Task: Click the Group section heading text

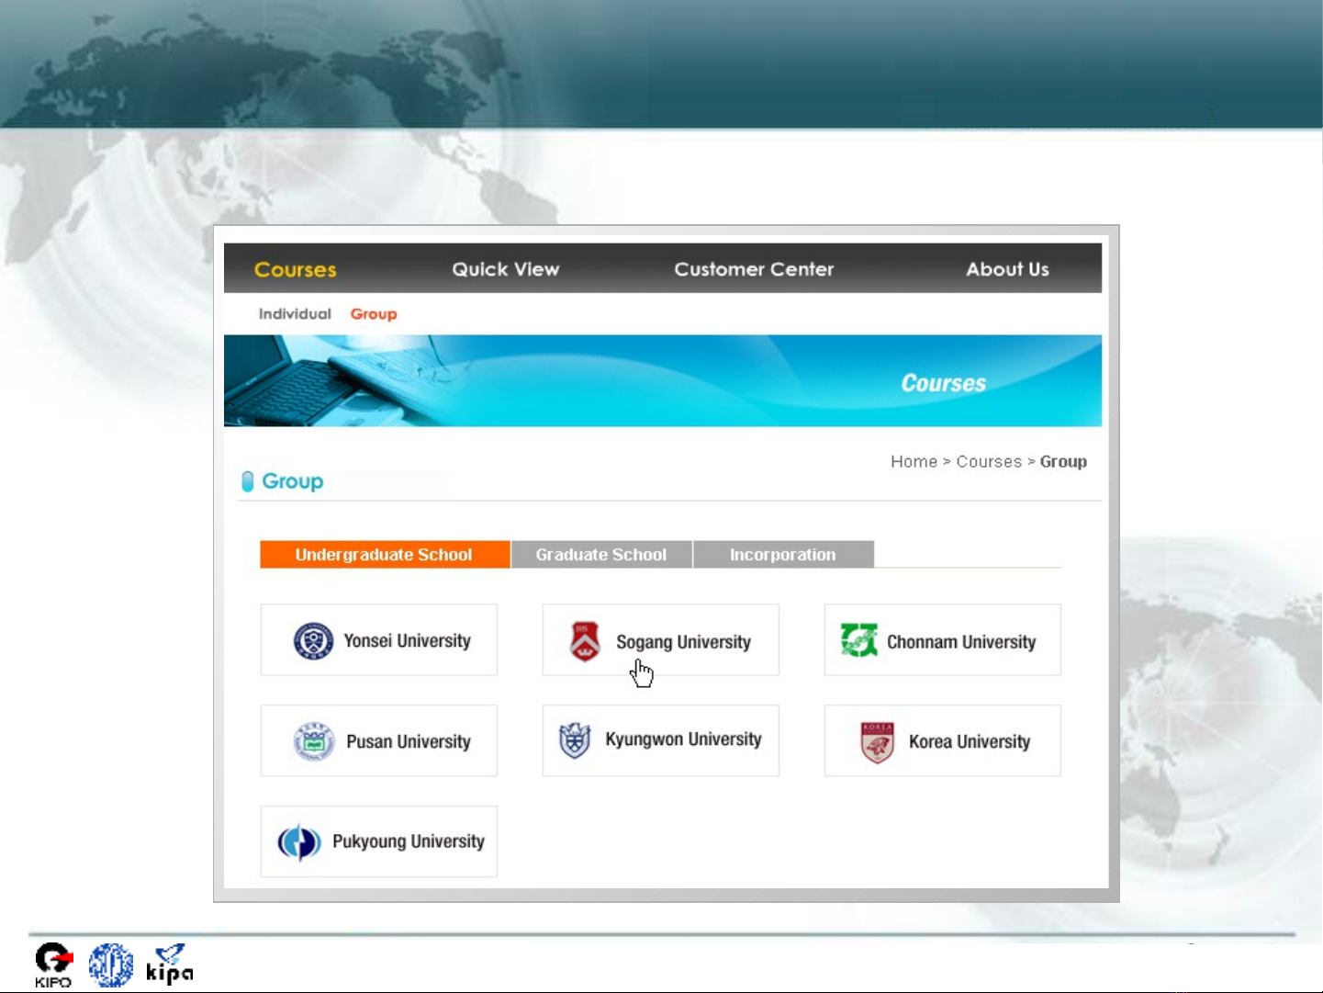Action: tap(293, 481)
